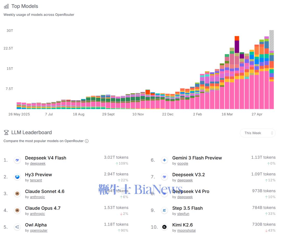The height and width of the screenshot is (237, 281).
Task: Click the "1.53T tokens" value
Action: [116, 208]
